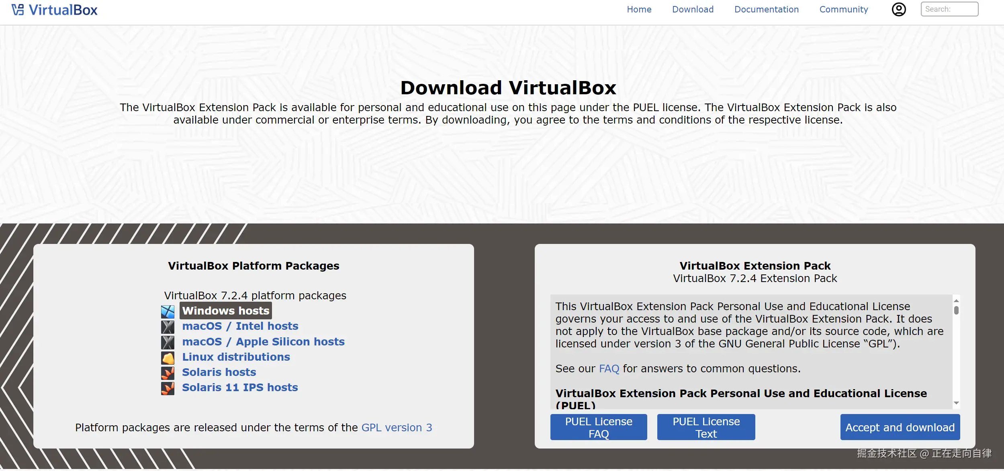Image resolution: width=1004 pixels, height=471 pixels.
Task: Click the Windows hosts platform icon
Action: coord(168,311)
